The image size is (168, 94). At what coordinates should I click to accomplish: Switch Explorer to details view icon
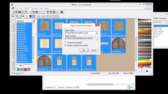129,87
